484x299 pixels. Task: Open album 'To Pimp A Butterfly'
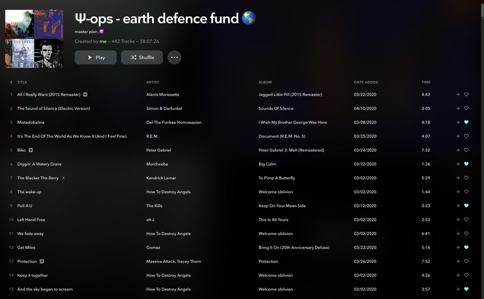pos(277,178)
